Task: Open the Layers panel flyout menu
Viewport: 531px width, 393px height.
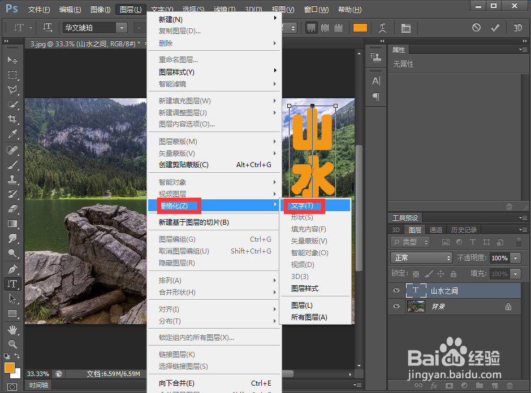Action: (x=523, y=229)
